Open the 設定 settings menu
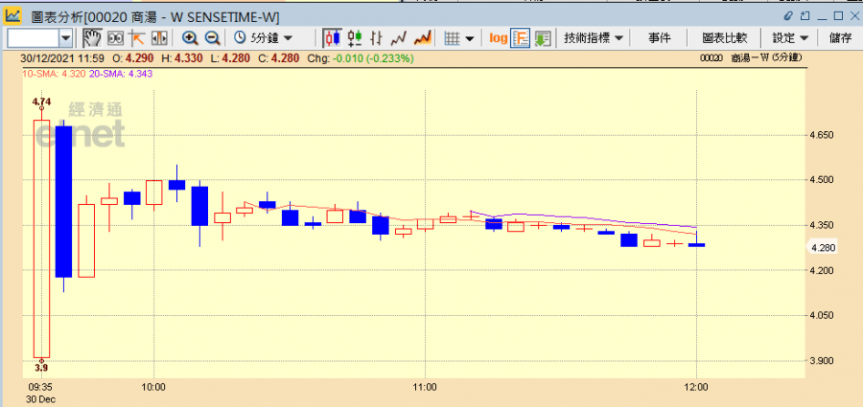Viewport: 863px width, 407px height. pyautogui.click(x=790, y=38)
